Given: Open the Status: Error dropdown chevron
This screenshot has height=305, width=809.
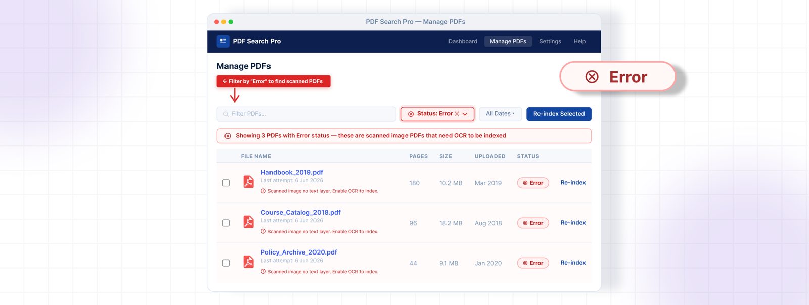Looking at the screenshot, I should (x=465, y=114).
